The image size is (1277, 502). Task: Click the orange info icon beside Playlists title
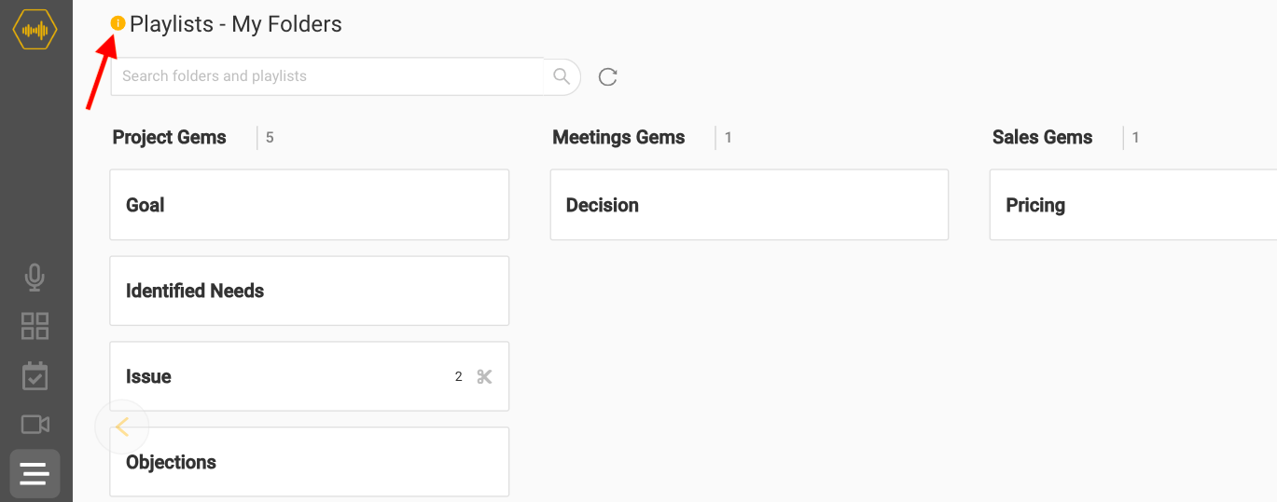point(118,23)
